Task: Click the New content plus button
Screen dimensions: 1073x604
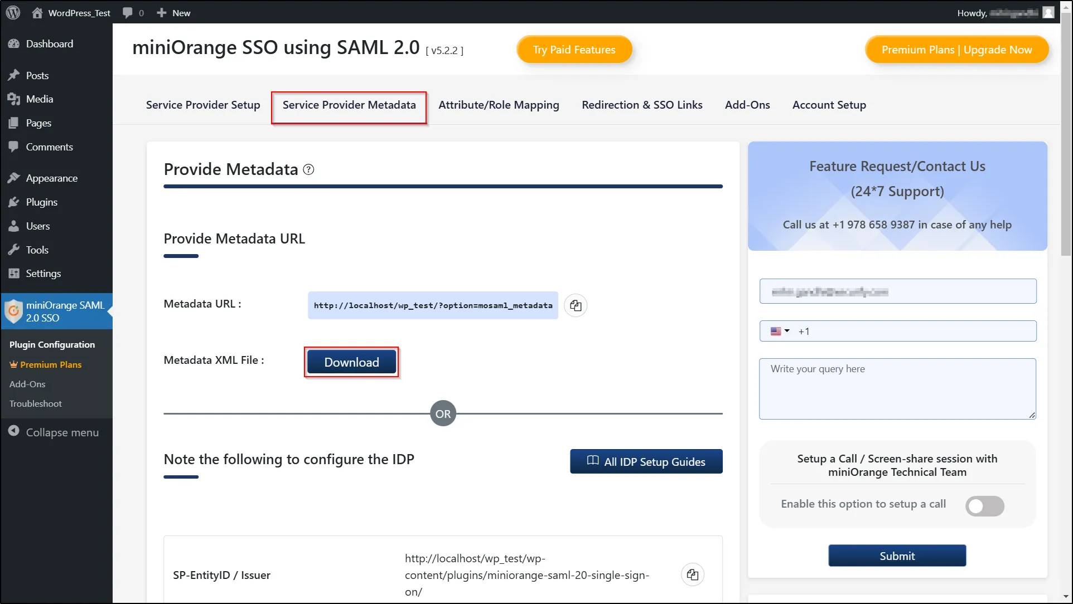Action: 173,13
